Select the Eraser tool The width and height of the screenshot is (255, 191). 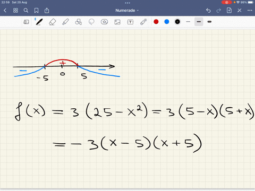pos(53,22)
